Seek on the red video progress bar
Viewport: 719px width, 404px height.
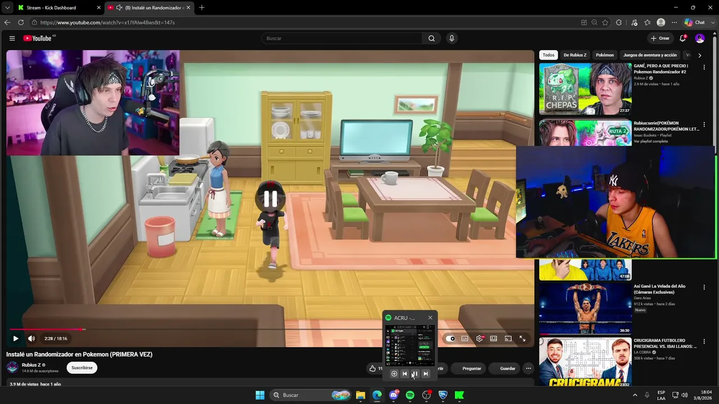pyautogui.click(x=270, y=329)
